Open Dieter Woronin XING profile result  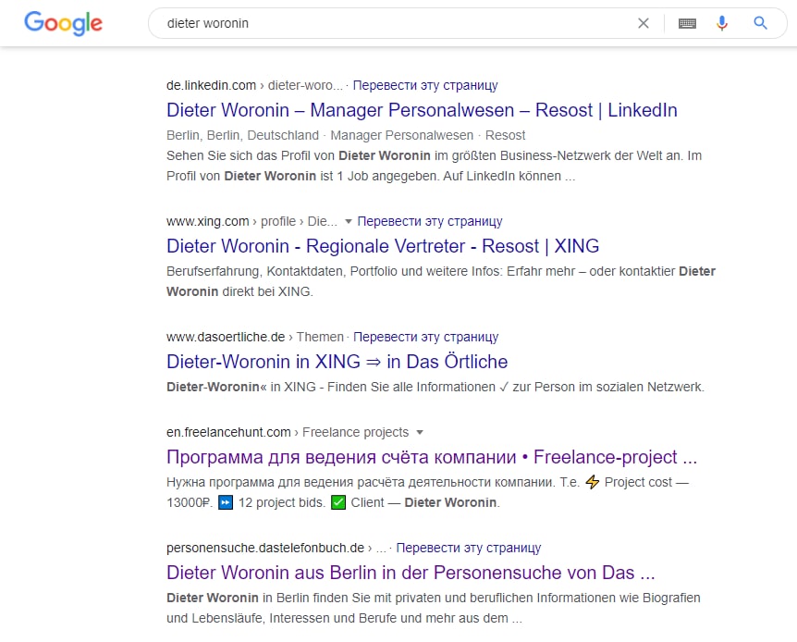[383, 246]
